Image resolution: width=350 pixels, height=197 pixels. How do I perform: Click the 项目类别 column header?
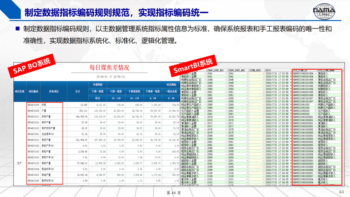(20, 91)
